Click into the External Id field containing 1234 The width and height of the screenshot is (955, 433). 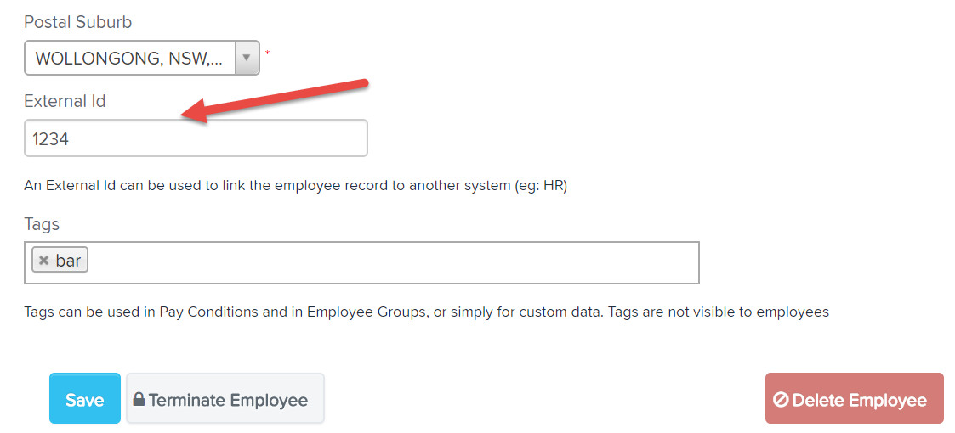[x=196, y=138]
